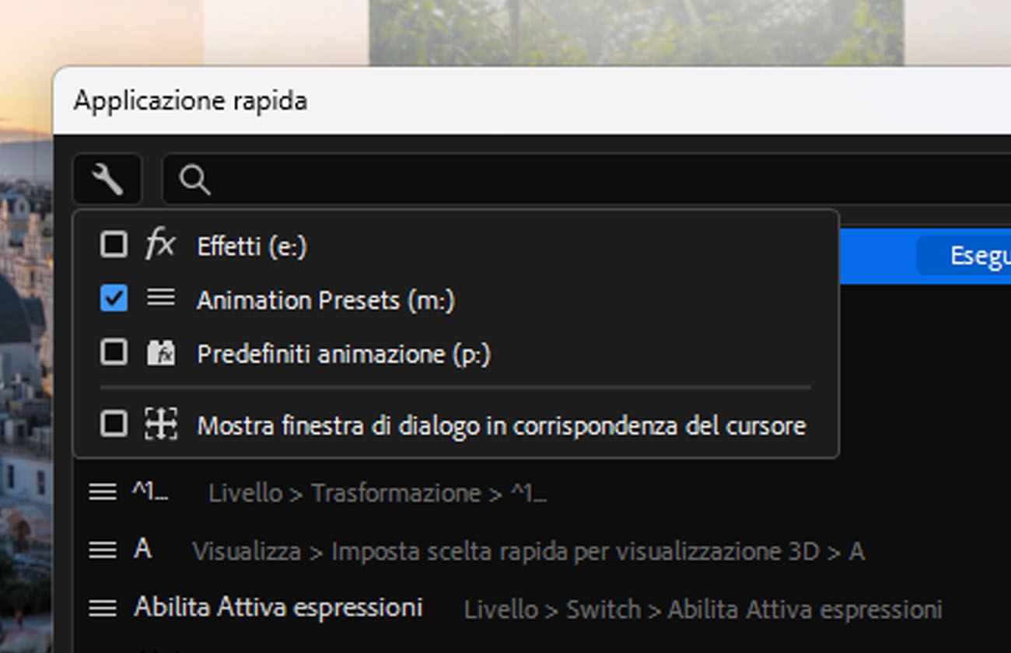
Task: Click the lines icon beside the ^1... result
Action: 103,492
